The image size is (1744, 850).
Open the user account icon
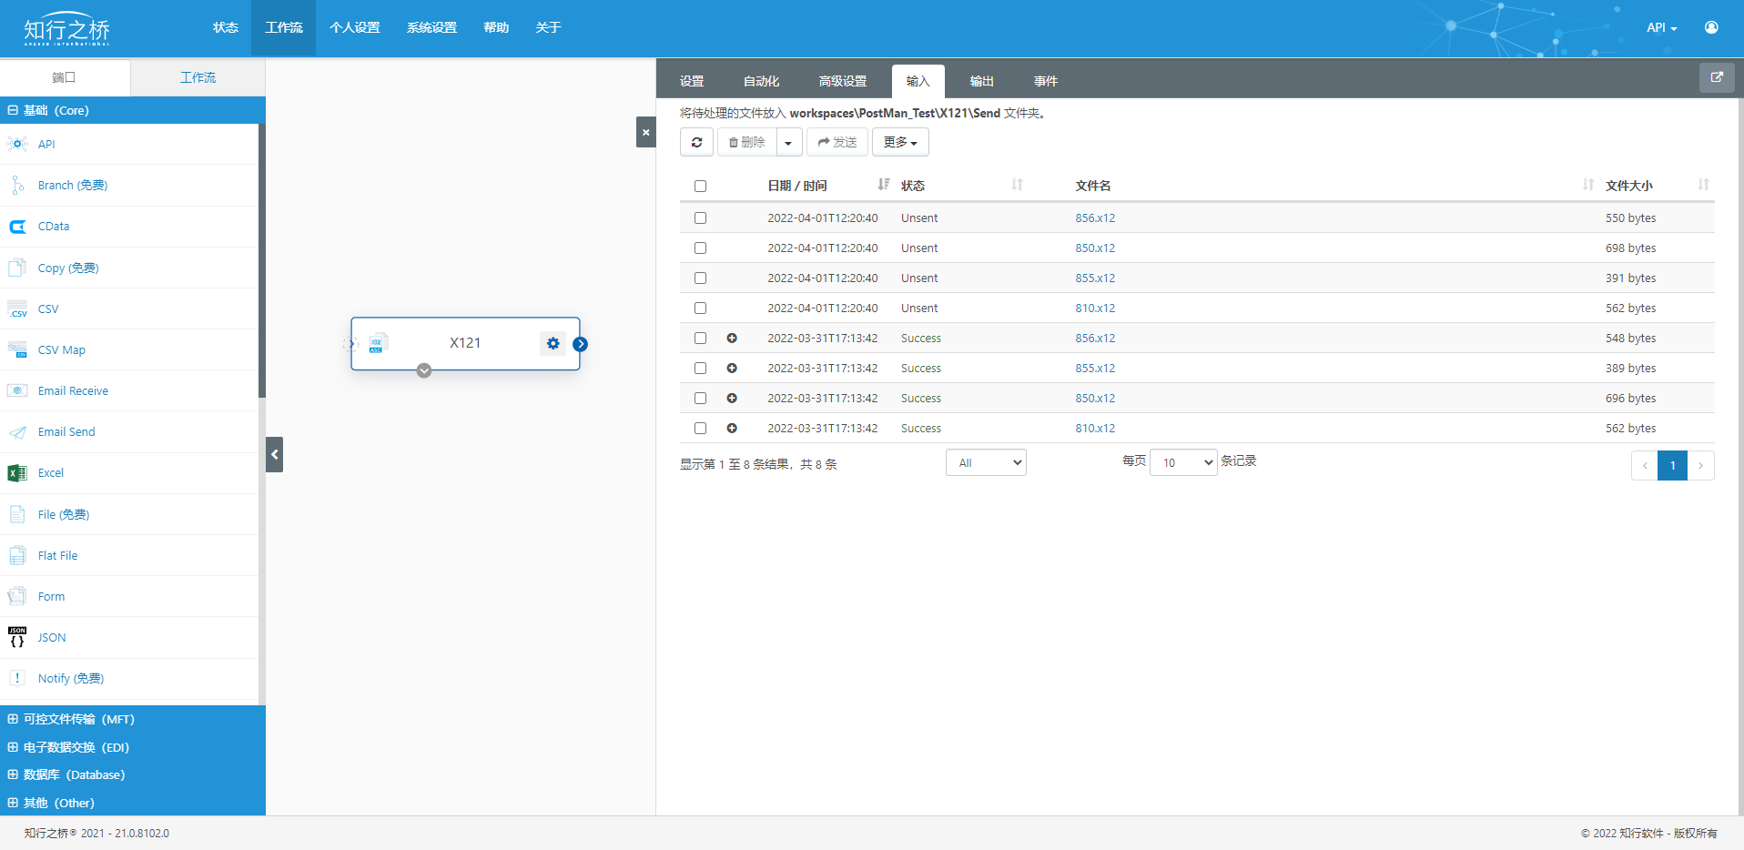[x=1711, y=27]
